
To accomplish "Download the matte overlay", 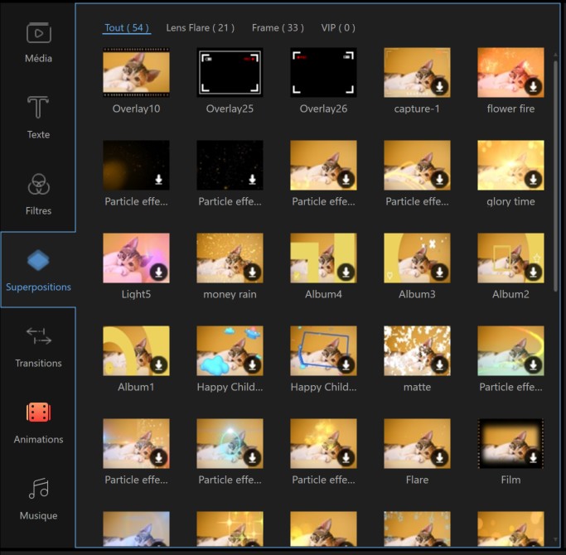I will (x=439, y=364).
